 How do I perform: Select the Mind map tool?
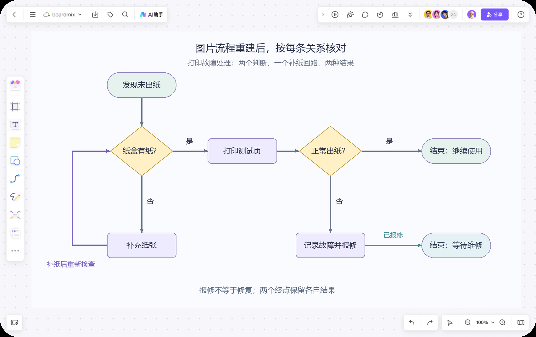tap(15, 215)
